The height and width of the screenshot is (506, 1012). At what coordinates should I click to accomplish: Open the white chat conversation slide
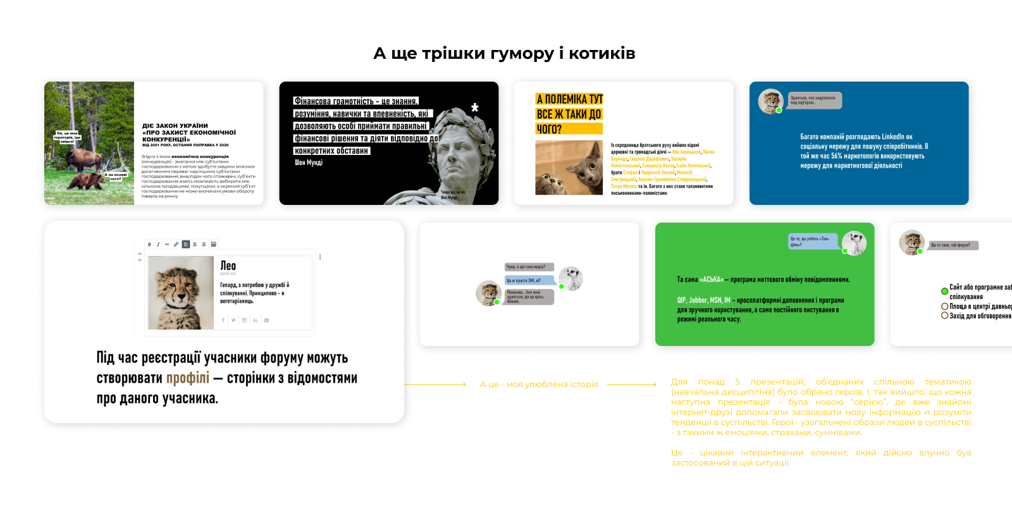point(529,284)
